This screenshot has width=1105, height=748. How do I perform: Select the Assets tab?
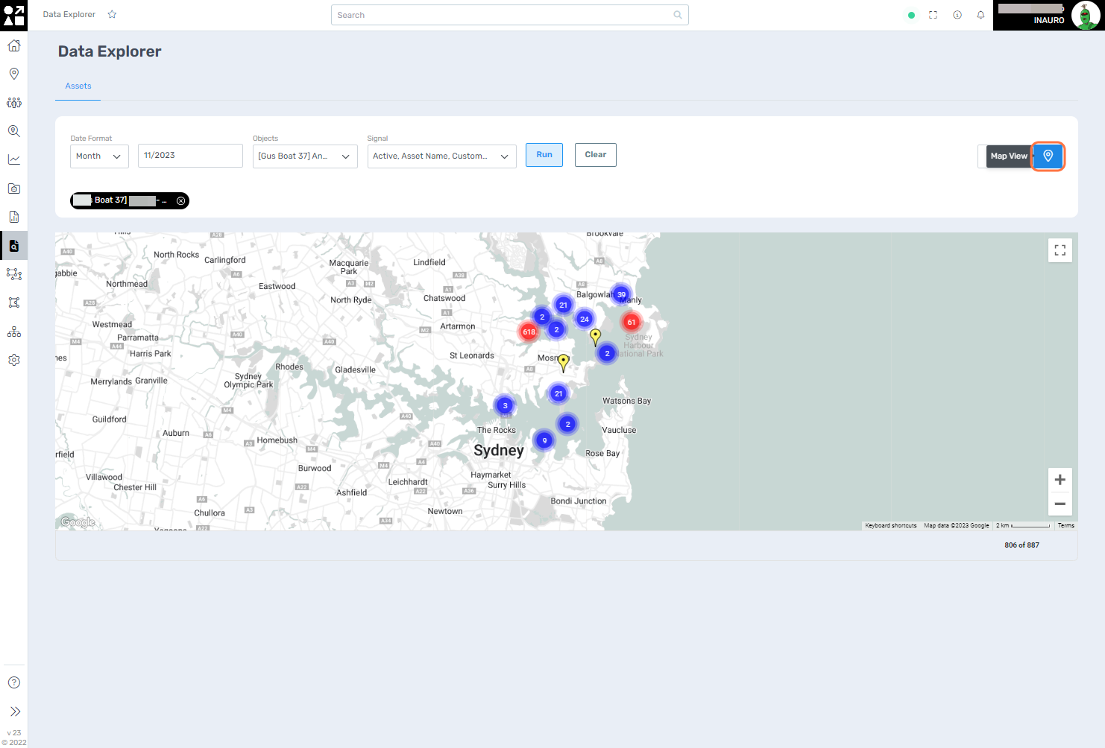78,86
